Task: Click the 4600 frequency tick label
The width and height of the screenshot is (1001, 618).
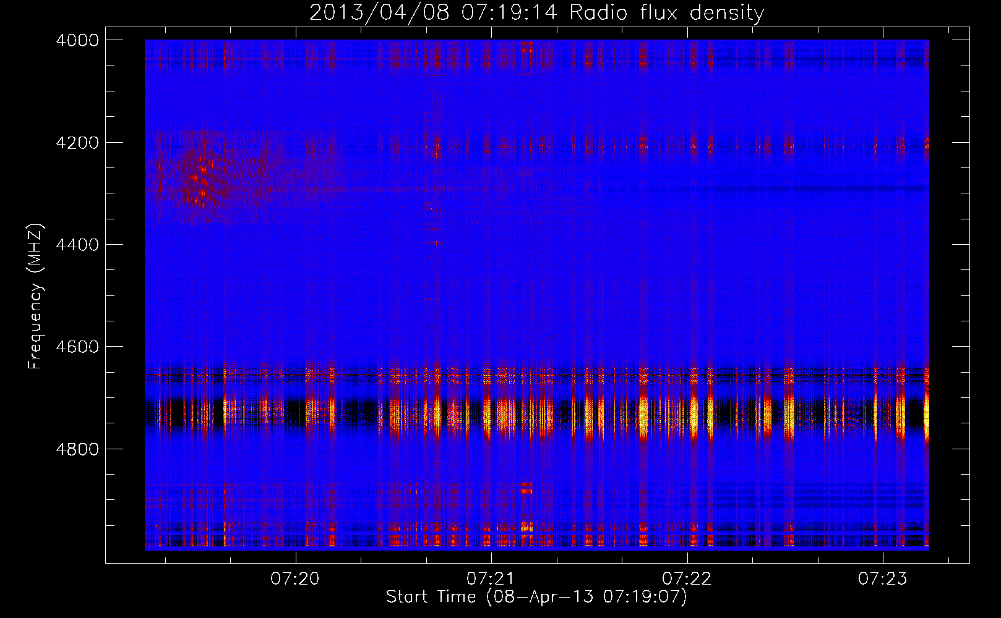Action: [77, 347]
